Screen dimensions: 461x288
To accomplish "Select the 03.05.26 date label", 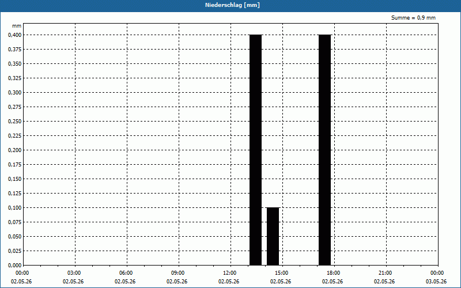I will coord(436,282).
